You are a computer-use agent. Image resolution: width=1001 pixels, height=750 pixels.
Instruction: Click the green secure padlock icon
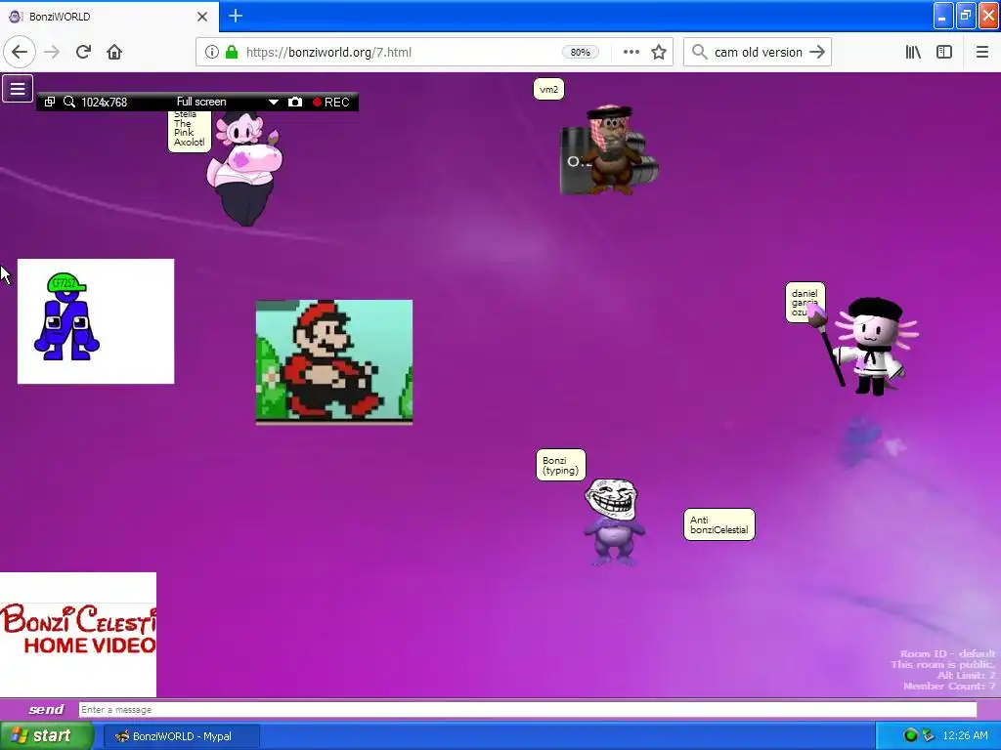pos(232,53)
